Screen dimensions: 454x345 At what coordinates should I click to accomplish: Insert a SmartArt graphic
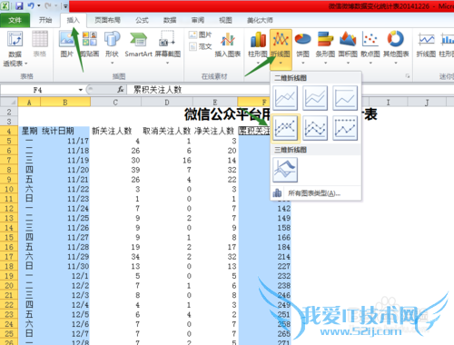click(138, 44)
